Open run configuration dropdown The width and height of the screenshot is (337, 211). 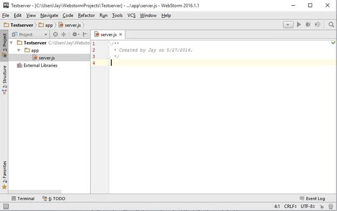pos(288,25)
